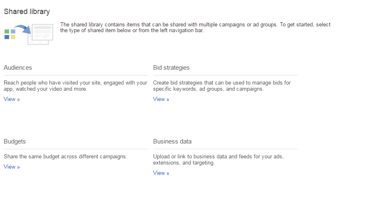Select the Audiences section heading
The width and height of the screenshot is (371, 200).
18,68
